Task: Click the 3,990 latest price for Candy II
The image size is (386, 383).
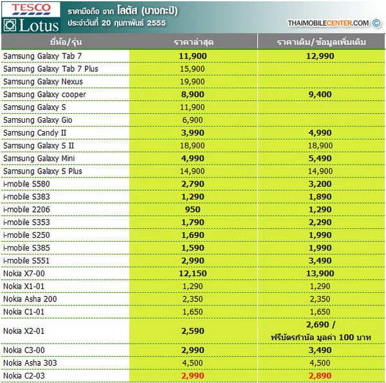Action: (193, 133)
